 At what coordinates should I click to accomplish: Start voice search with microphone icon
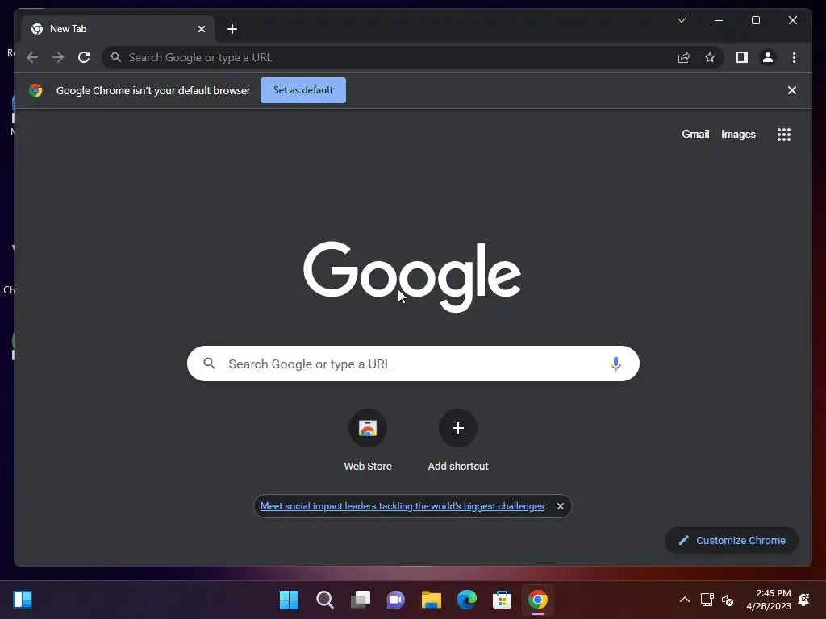(615, 364)
